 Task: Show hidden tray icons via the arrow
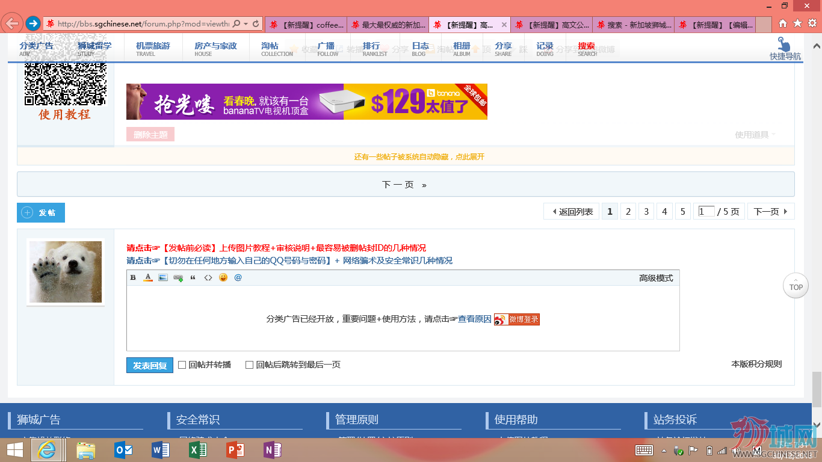(x=664, y=451)
